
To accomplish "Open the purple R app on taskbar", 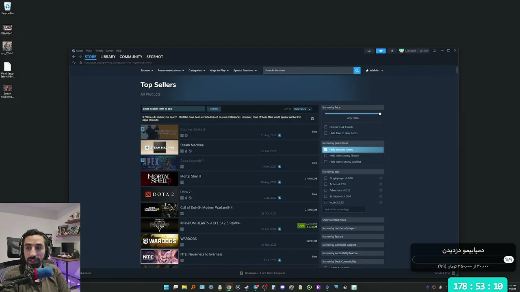I will [x=318, y=287].
